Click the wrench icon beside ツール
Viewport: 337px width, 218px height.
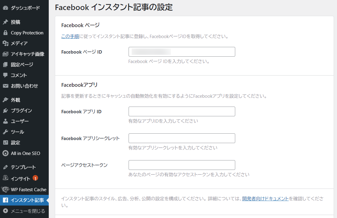point(5,132)
